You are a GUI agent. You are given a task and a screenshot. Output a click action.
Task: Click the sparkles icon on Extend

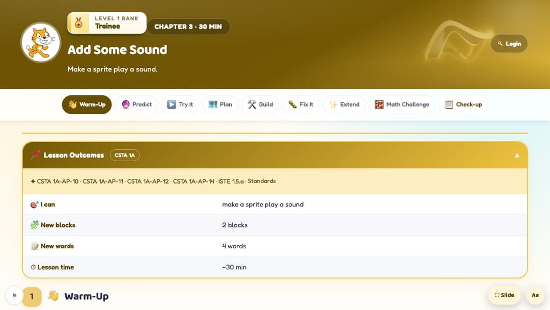tap(333, 105)
